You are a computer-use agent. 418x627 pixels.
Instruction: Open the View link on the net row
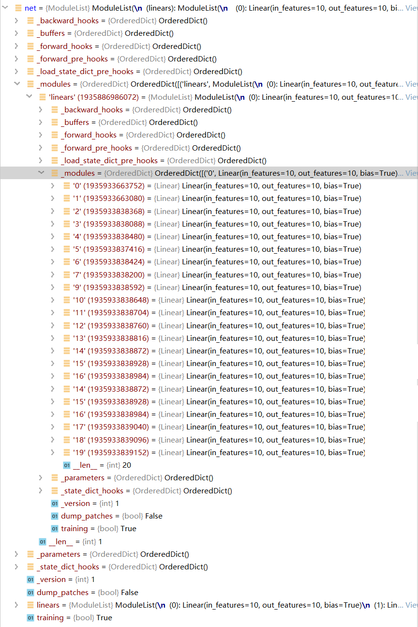pyautogui.click(x=411, y=8)
